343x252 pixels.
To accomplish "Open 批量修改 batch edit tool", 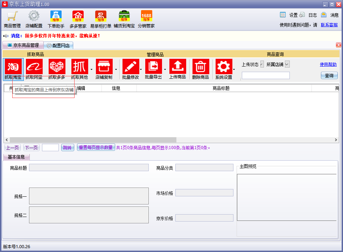I will coord(131,69).
